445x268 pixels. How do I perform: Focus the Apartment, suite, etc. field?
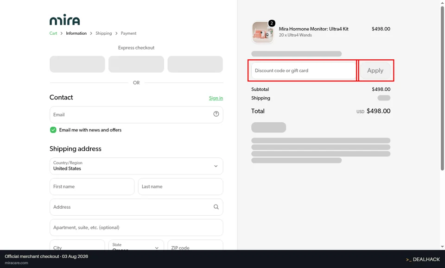click(136, 227)
